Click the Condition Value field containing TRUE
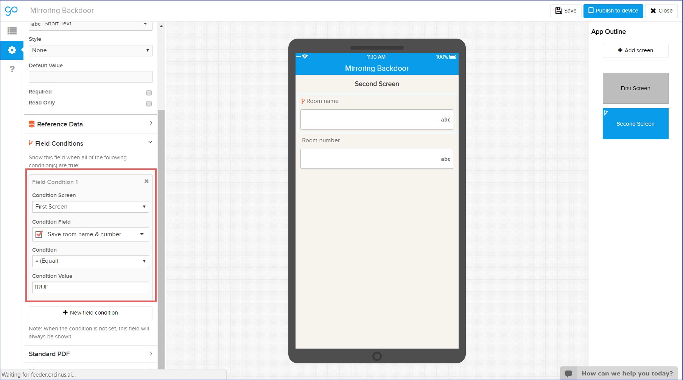The width and height of the screenshot is (683, 380). (90, 287)
